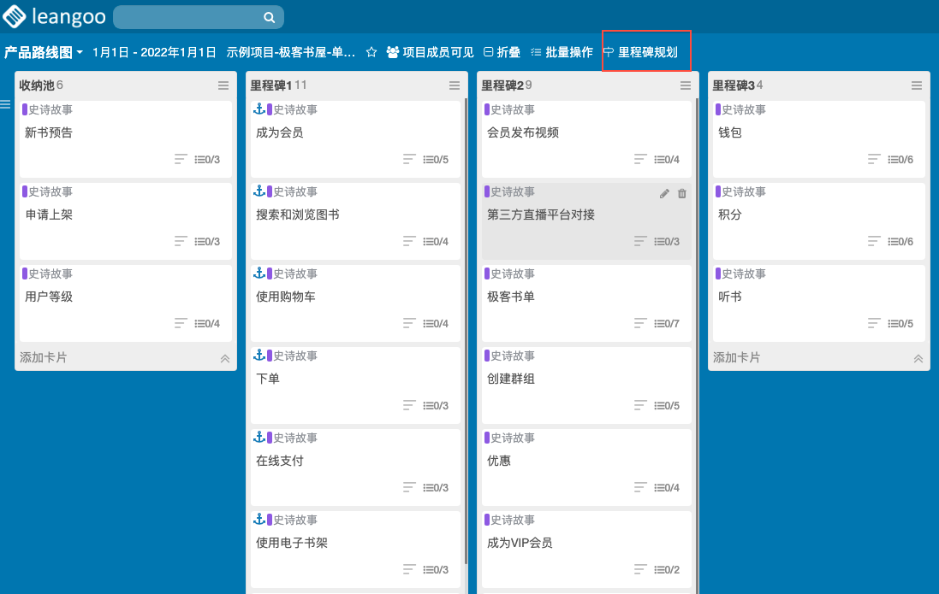The width and height of the screenshot is (939, 594).
Task: Click 添加卡片 in the 里程碑3 list
Action: coord(737,358)
